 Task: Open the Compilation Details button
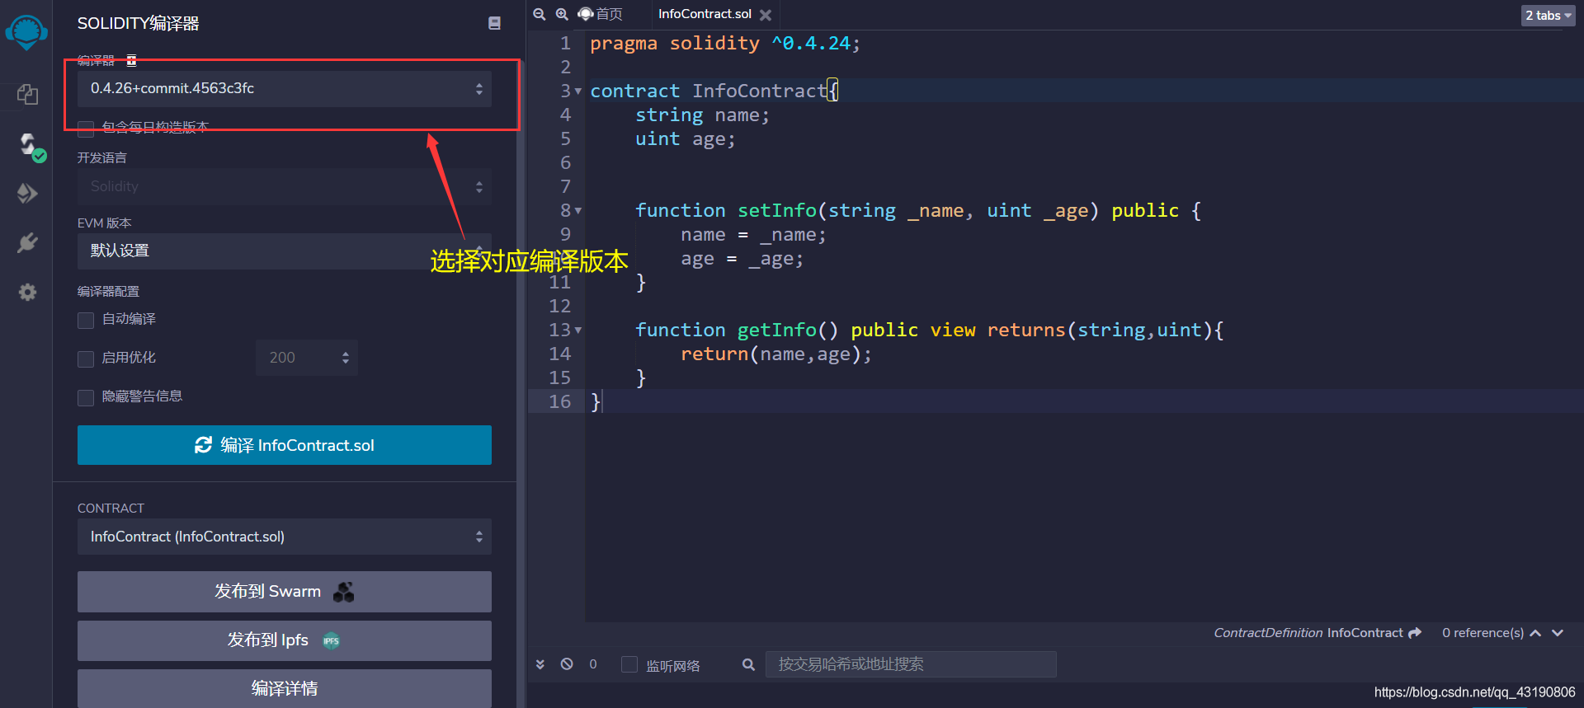pyautogui.click(x=285, y=688)
